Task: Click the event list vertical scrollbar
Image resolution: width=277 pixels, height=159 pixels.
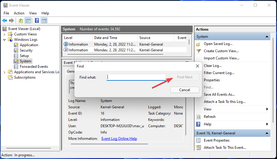Action: tap(189, 42)
